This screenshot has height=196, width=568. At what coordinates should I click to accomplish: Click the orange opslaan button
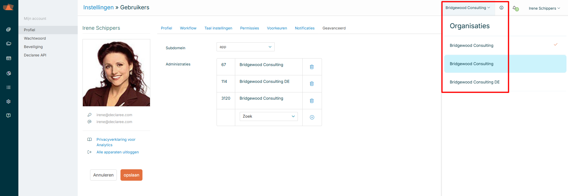pos(131,175)
